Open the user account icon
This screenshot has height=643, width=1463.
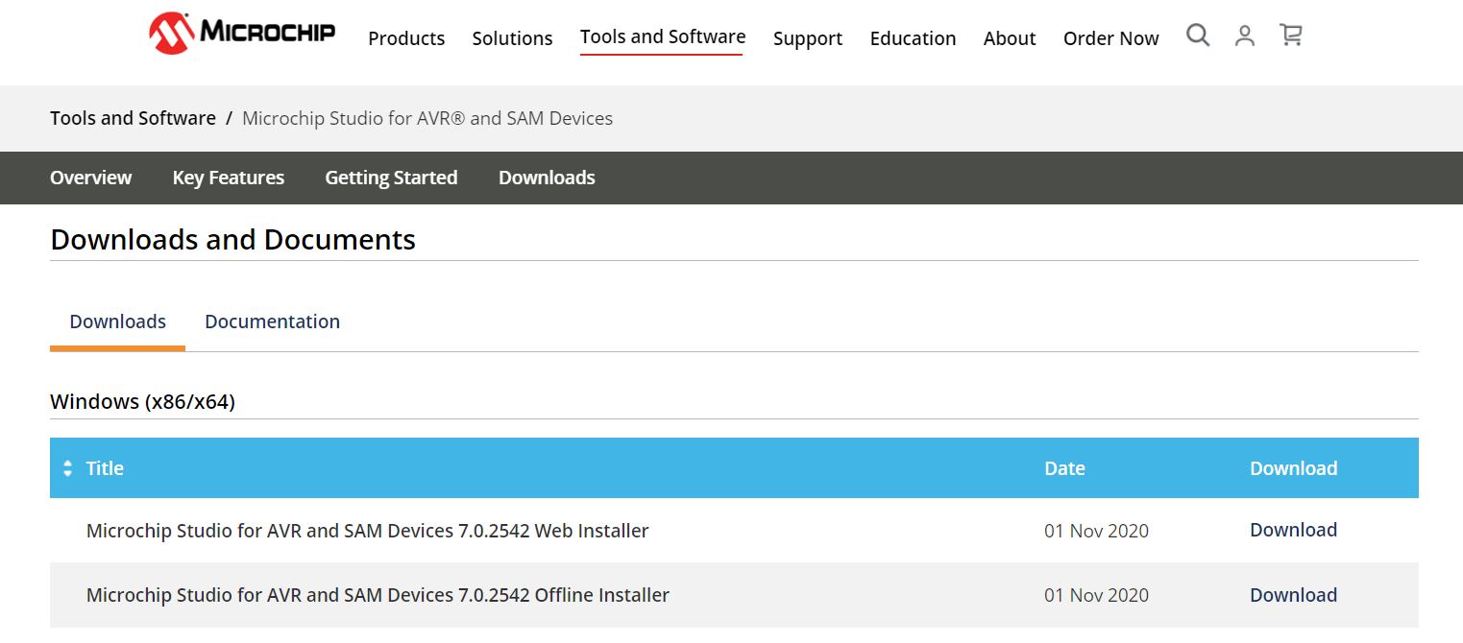click(1245, 36)
